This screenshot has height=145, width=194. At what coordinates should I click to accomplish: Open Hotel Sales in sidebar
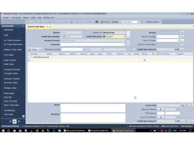point(9,64)
